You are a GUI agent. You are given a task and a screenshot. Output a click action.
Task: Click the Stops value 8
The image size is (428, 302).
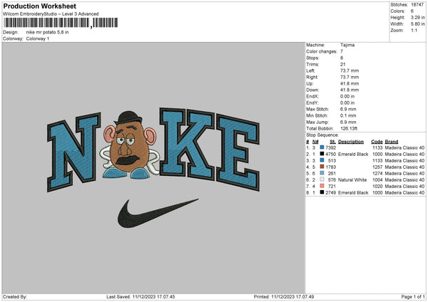point(342,58)
